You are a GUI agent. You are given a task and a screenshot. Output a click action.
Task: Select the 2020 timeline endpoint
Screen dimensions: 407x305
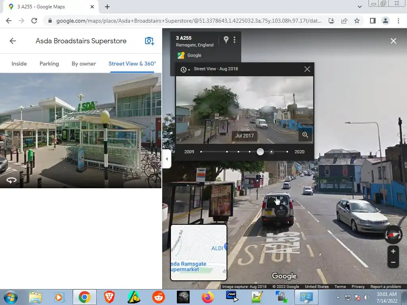[x=287, y=152]
